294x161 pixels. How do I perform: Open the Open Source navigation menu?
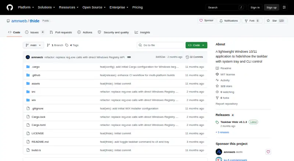pyautogui.click(x=94, y=7)
